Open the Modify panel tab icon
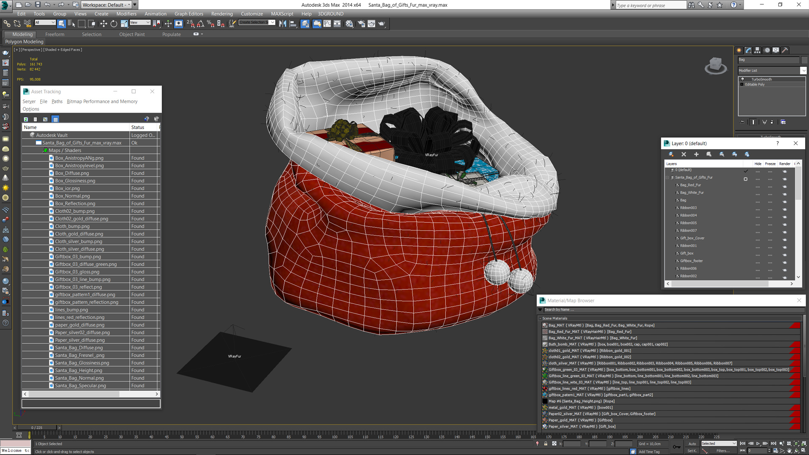The width and height of the screenshot is (809, 455). pyautogui.click(x=748, y=50)
